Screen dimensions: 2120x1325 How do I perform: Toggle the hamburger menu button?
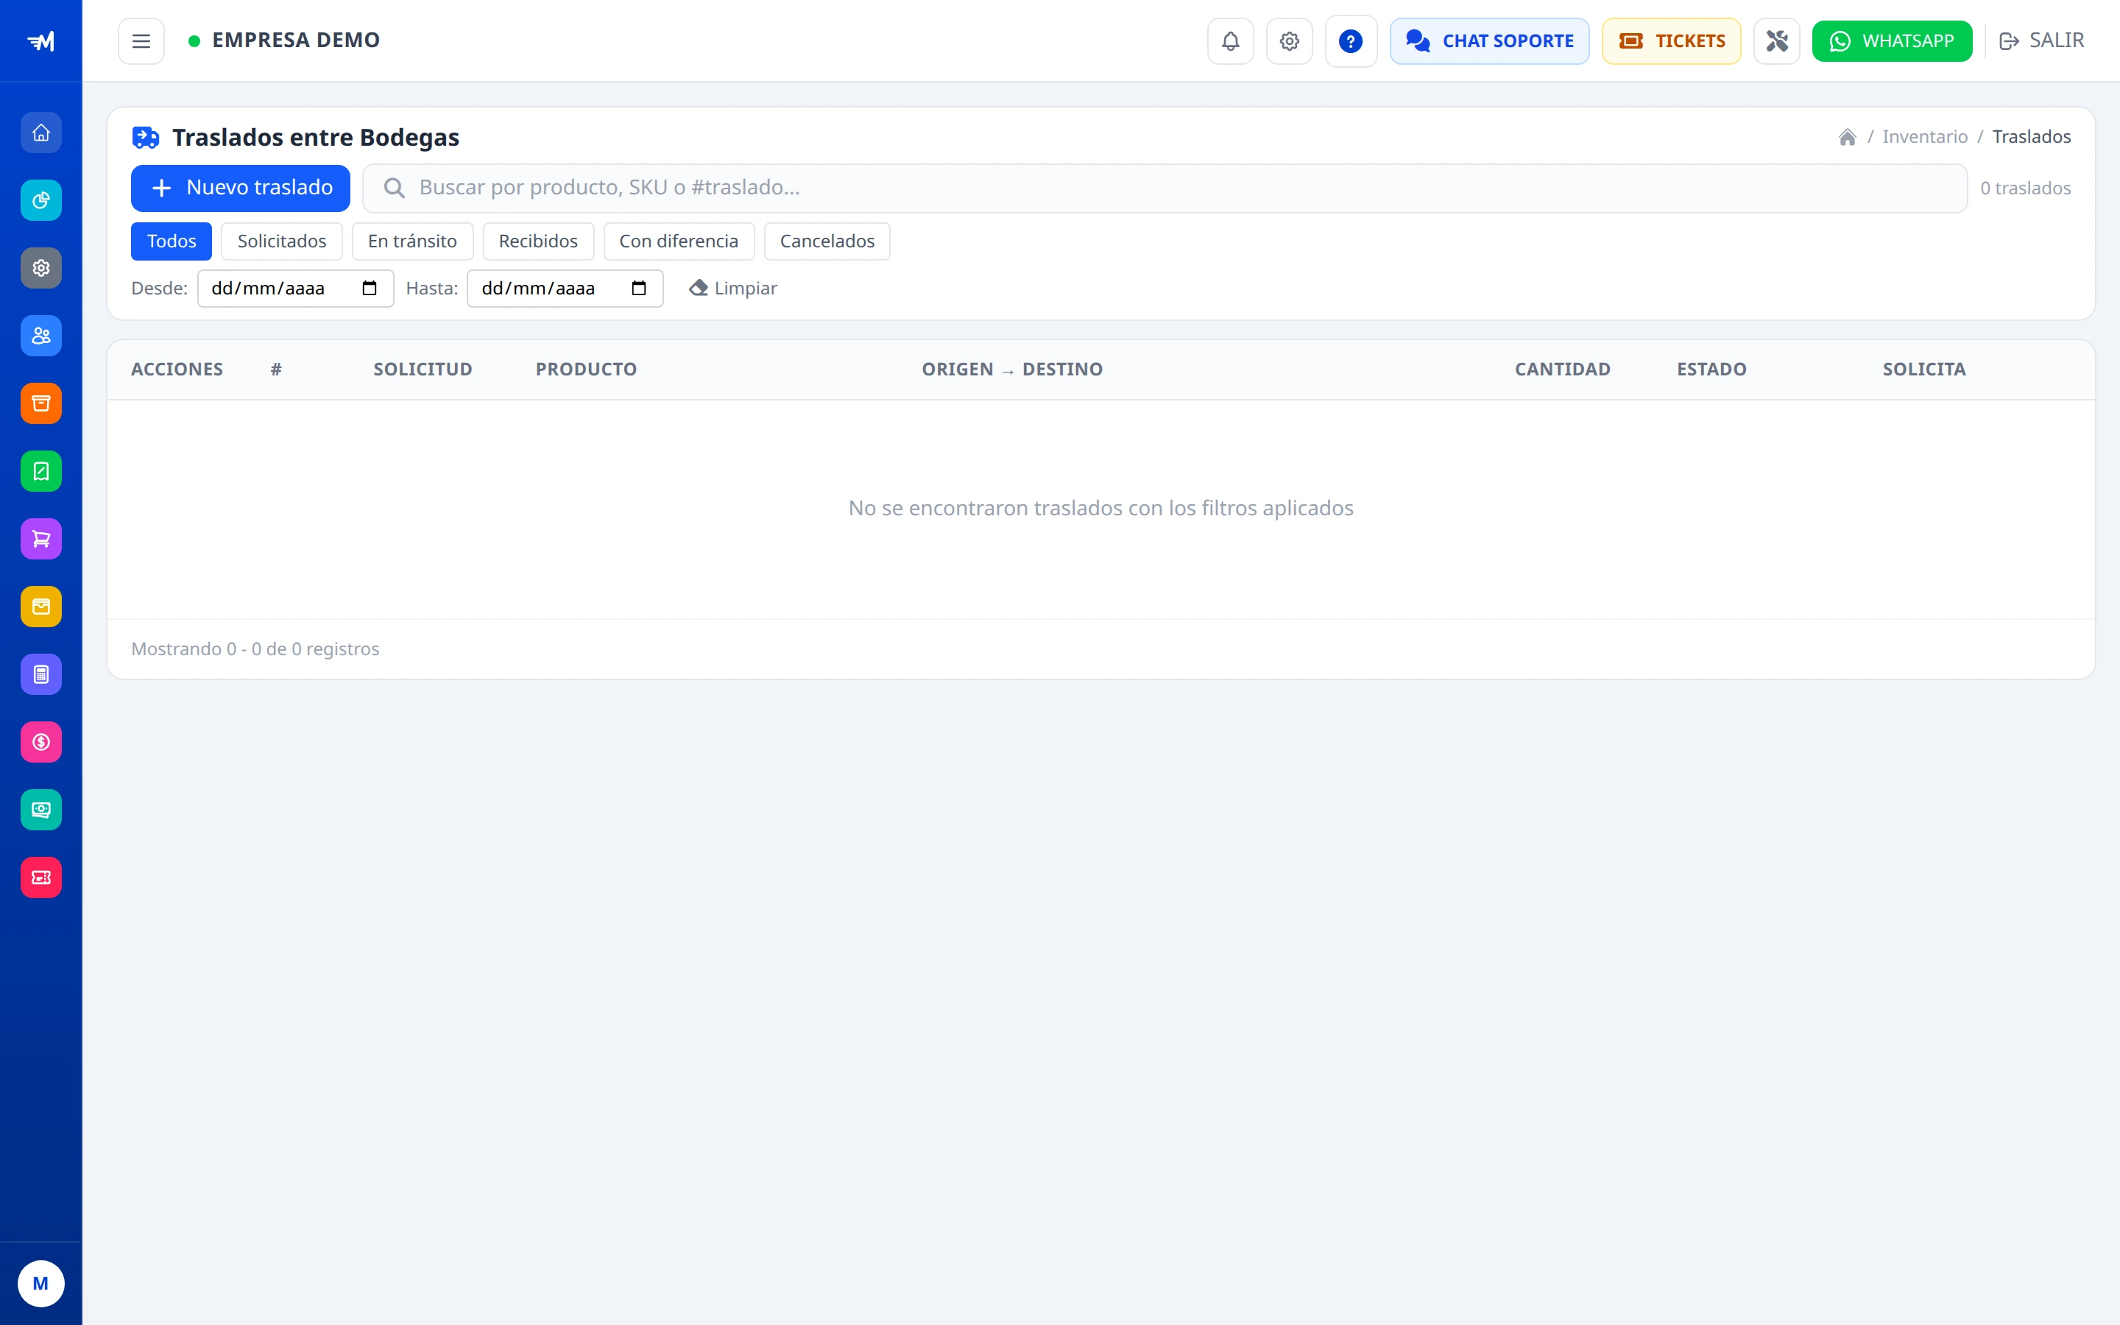point(141,41)
